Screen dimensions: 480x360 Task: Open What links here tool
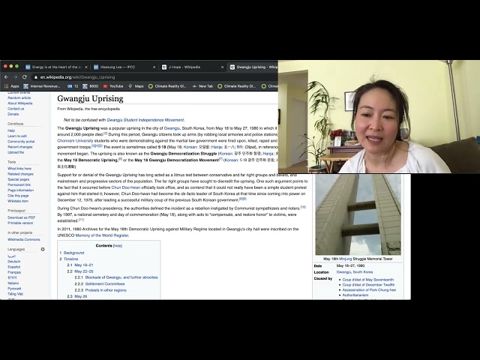pyautogui.click(x=19, y=169)
